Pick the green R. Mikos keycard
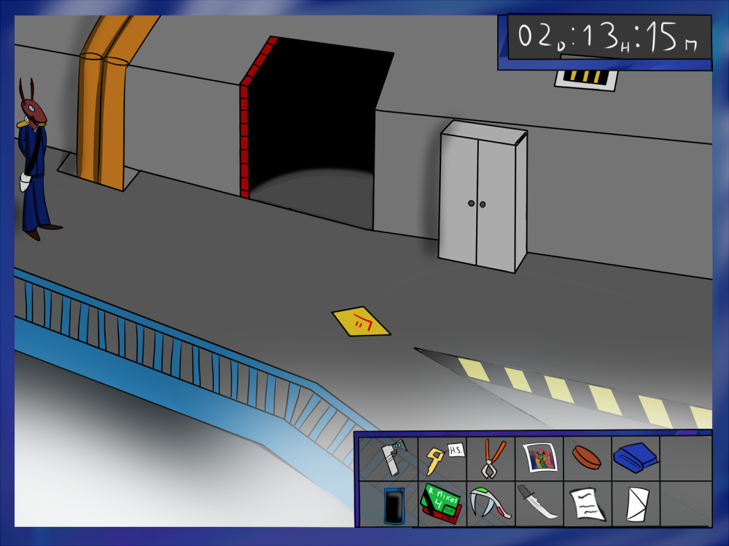Screen dimensions: 729x546 [x=440, y=503]
